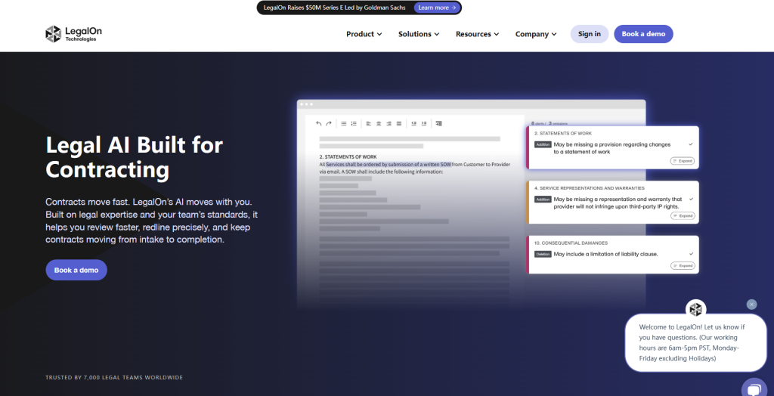The width and height of the screenshot is (774, 396).
Task: Click Book a demo below the hero text
Action: pos(76,270)
